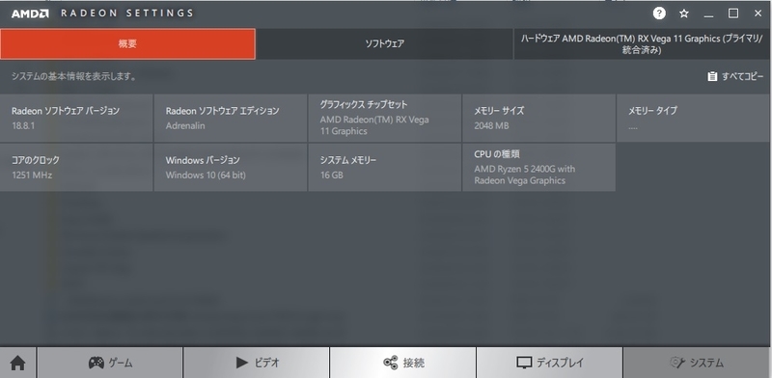Close the Radeon Settings window
Screen dimensions: 772x378
tap(758, 13)
